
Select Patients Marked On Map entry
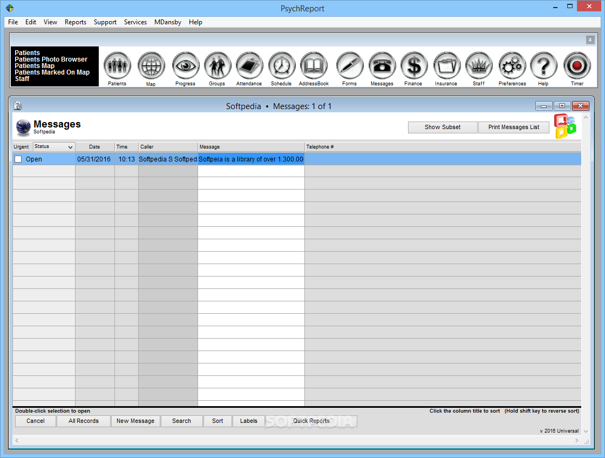click(x=52, y=72)
